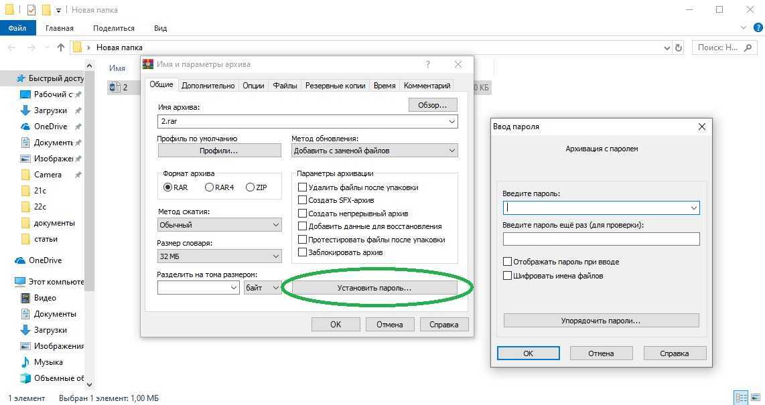Open the Camera folder in Quick access
The image size is (765, 405).
coord(48,175)
